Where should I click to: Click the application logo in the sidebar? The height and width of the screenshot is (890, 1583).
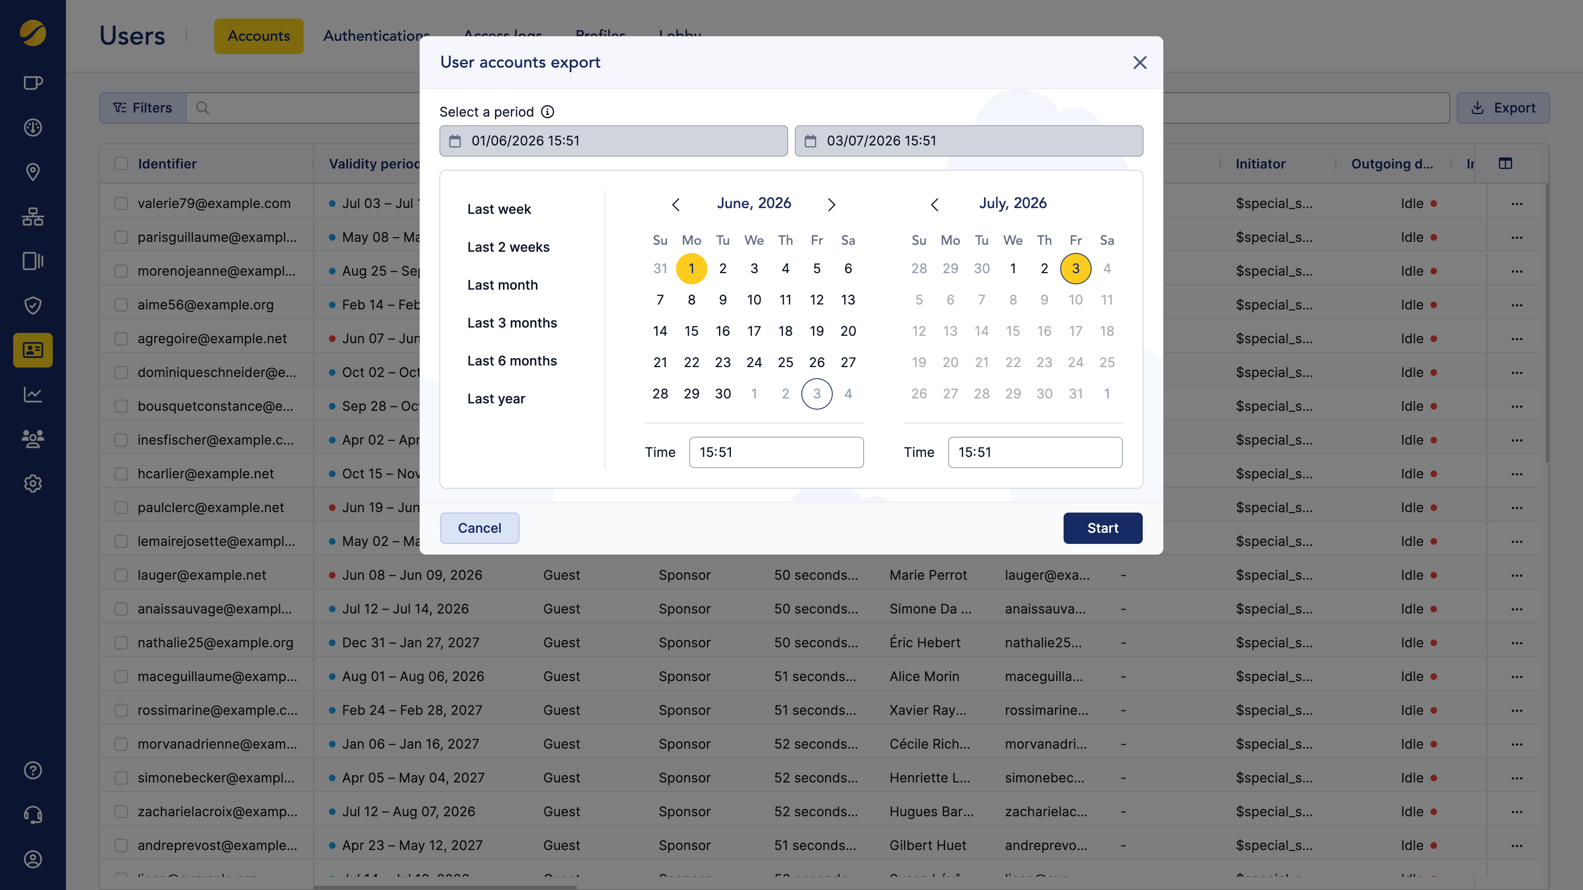coord(33,33)
